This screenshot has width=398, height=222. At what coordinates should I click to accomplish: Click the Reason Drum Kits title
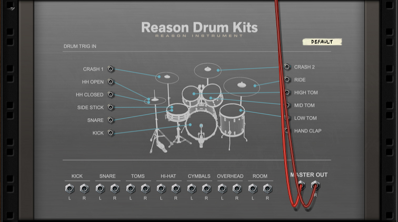pos(200,27)
